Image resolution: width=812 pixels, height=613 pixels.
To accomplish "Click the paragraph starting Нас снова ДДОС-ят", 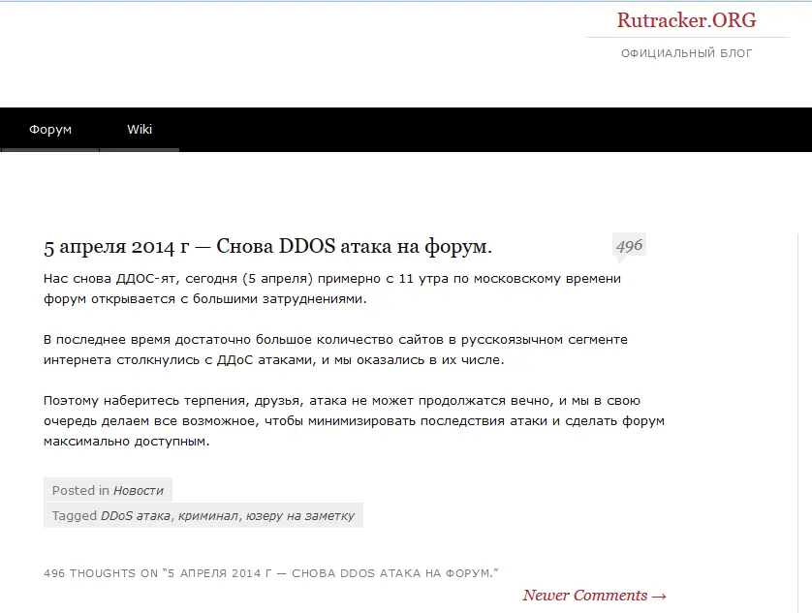I will tap(332, 289).
